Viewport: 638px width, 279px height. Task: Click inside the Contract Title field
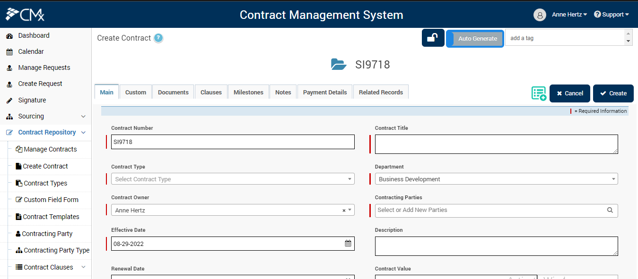(x=496, y=144)
